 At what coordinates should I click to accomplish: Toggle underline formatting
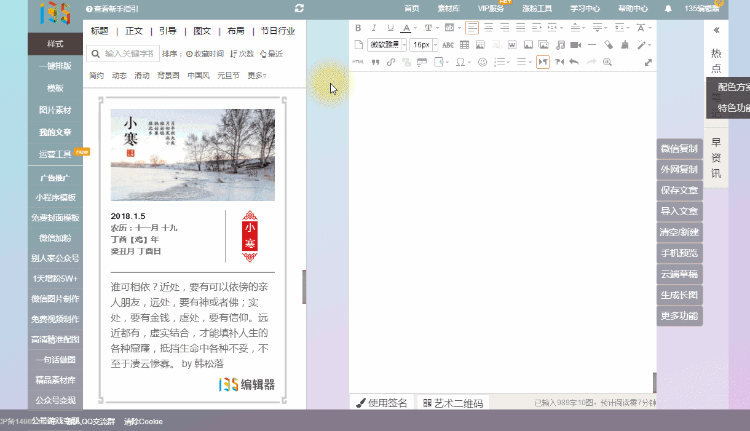coord(390,28)
